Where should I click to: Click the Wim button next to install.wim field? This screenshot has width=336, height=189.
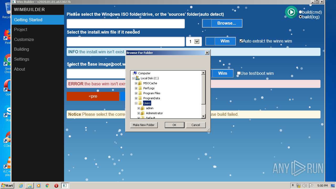[220, 41]
